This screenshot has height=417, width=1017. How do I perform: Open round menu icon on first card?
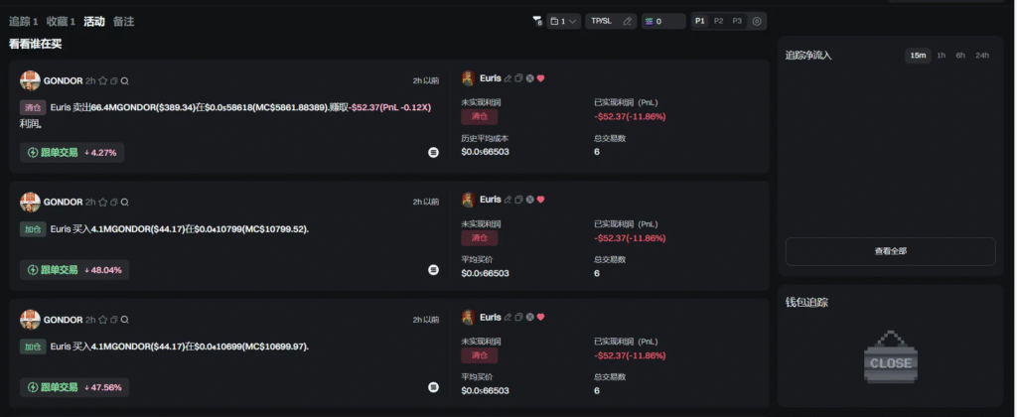coord(433,152)
